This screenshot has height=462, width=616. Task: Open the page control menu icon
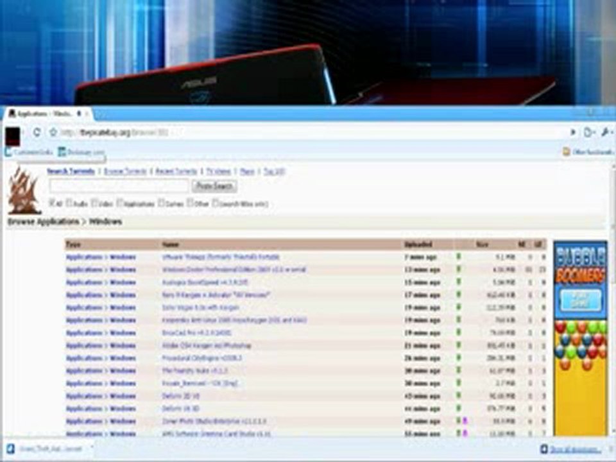tap(589, 132)
